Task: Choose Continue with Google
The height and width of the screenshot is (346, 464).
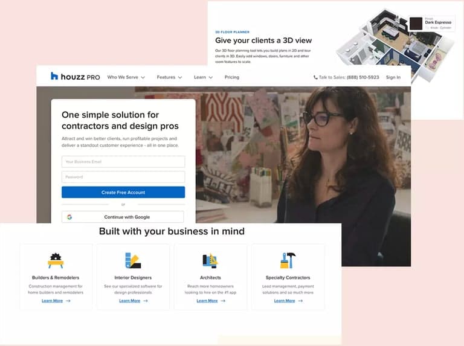Action: pos(123,217)
